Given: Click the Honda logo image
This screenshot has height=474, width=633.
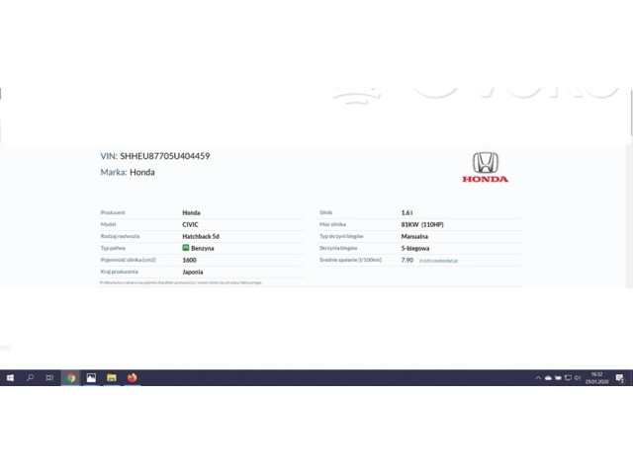Looking at the screenshot, I should (485, 167).
